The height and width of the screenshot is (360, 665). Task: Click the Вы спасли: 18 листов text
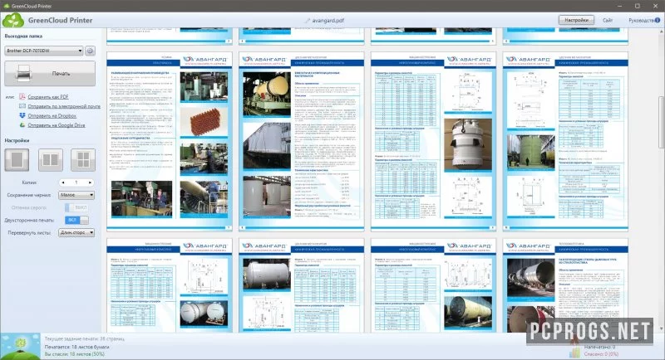(x=75, y=353)
